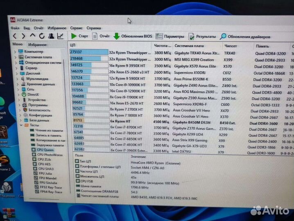Select the 275137 score result bar
Screen dimensions: 294x221
pyautogui.click(x=89, y=52)
